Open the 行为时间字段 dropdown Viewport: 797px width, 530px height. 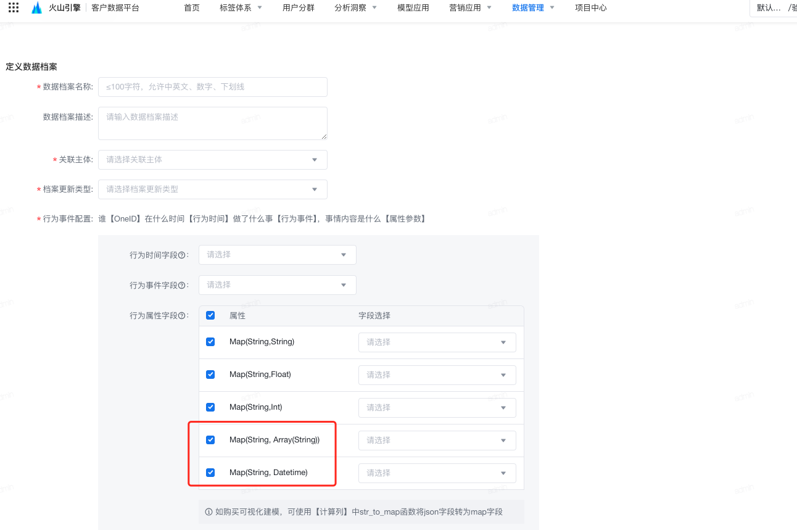(278, 255)
